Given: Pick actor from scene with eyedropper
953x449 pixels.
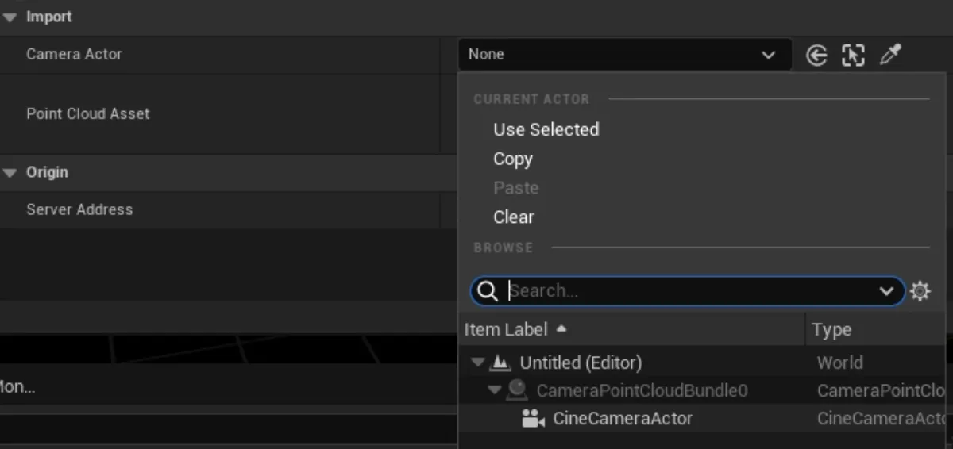Looking at the screenshot, I should coord(890,56).
